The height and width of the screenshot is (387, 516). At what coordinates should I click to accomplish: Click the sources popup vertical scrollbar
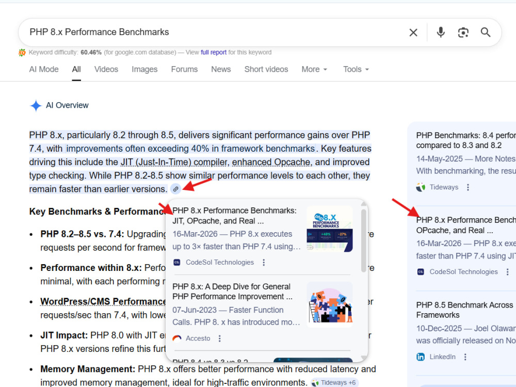point(364,241)
